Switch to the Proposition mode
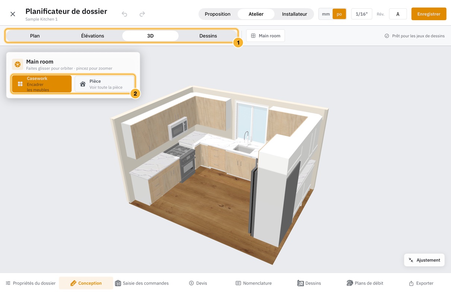The width and height of the screenshot is (451, 301). 218,14
